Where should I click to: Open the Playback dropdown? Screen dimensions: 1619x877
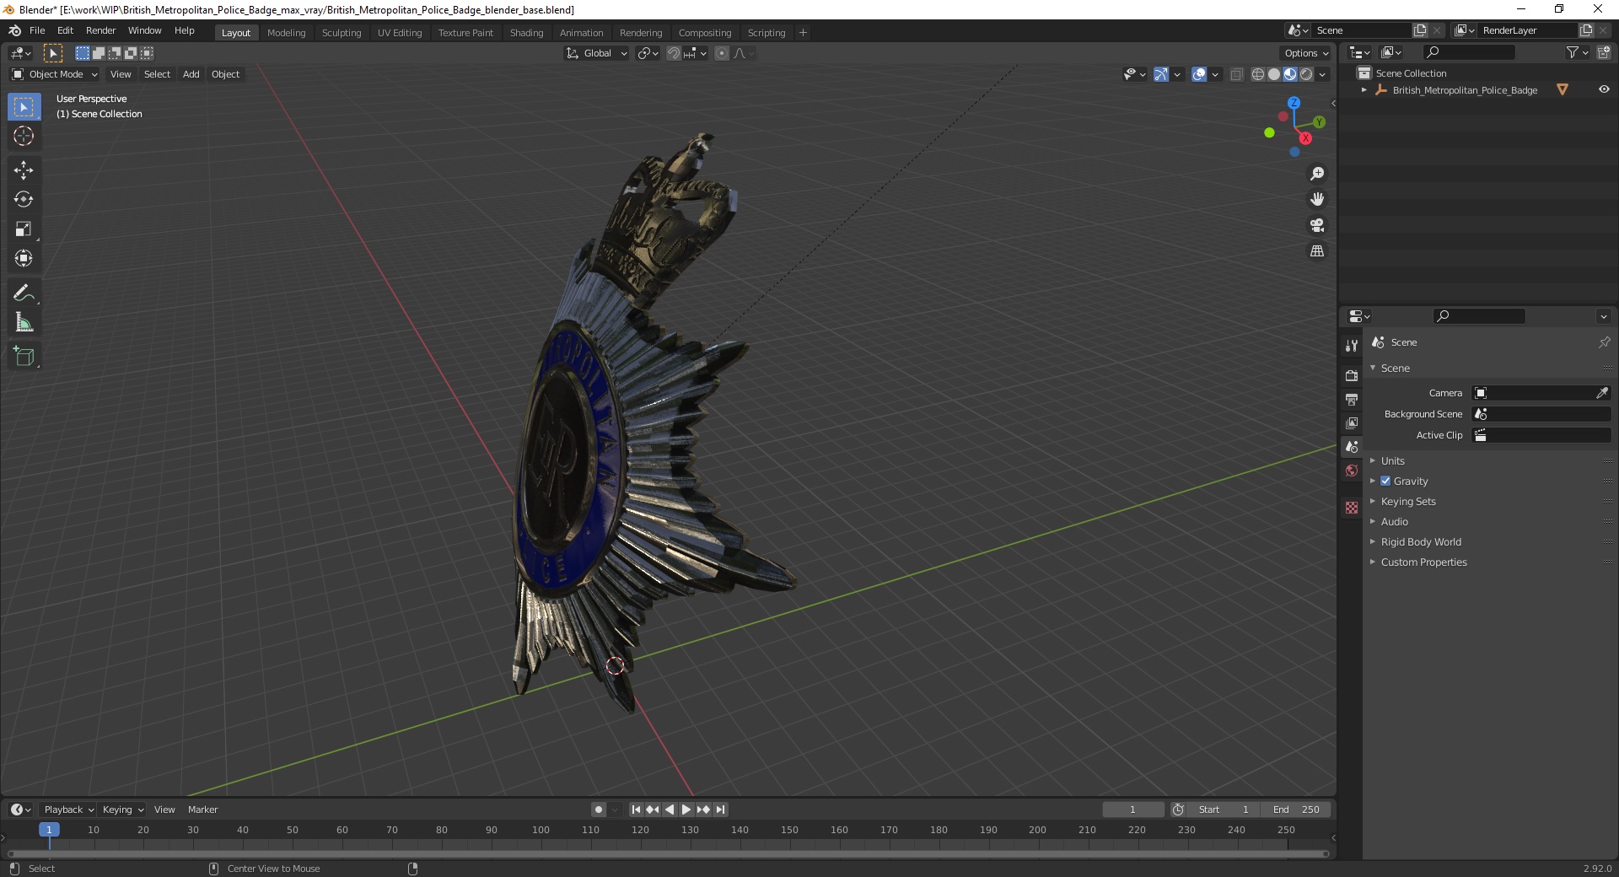point(68,810)
